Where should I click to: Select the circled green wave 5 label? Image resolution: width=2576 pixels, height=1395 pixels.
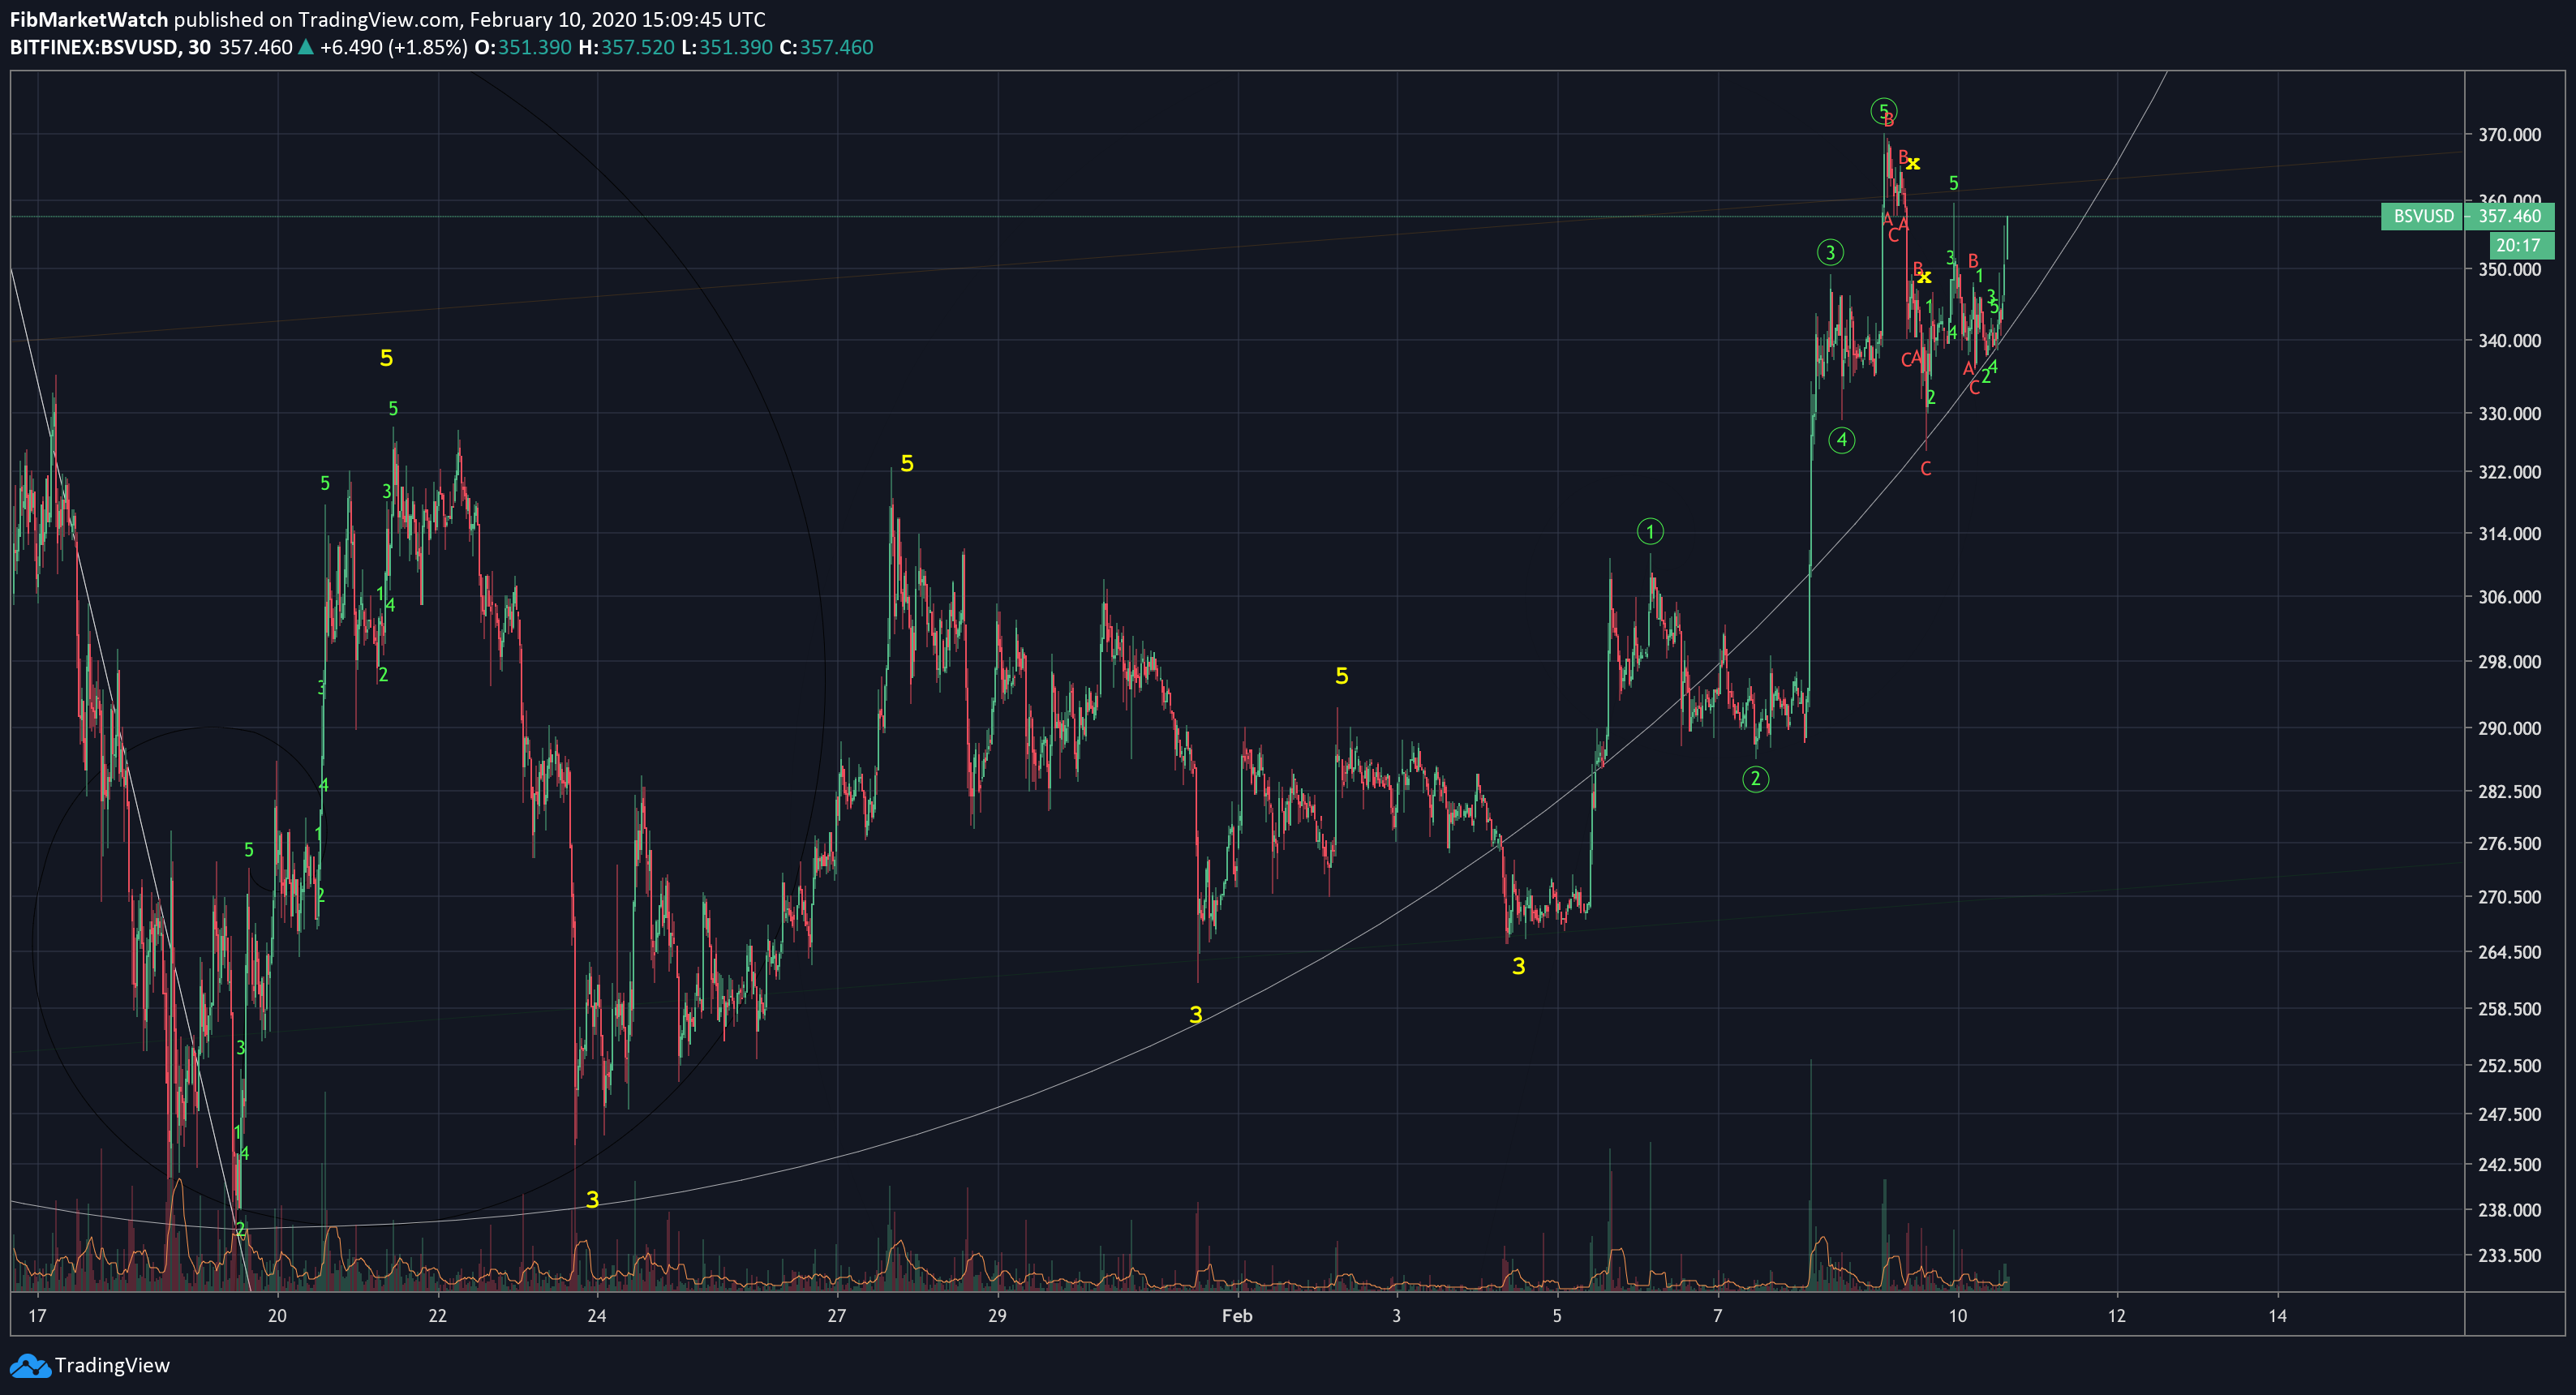[x=1884, y=111]
